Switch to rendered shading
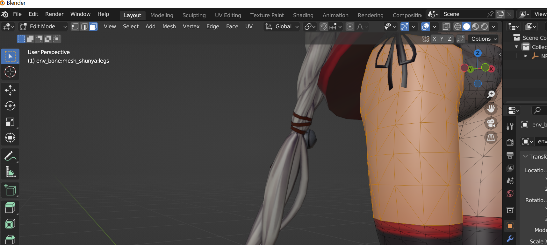Screen dimensions: 547x245 pos(484,26)
